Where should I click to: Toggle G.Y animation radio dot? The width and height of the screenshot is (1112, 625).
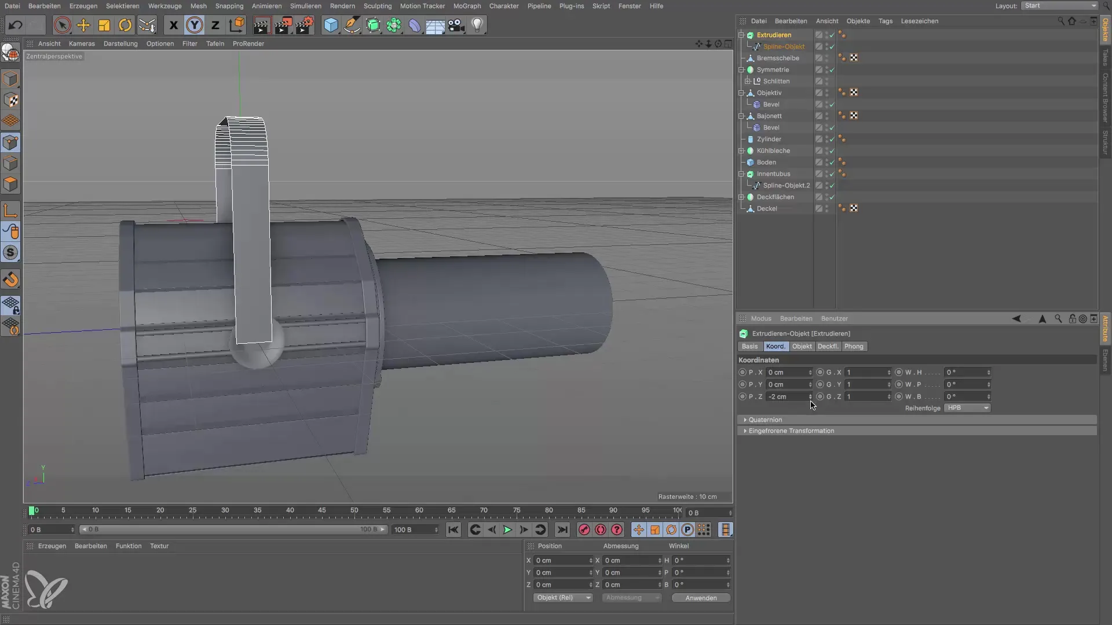[x=820, y=385]
